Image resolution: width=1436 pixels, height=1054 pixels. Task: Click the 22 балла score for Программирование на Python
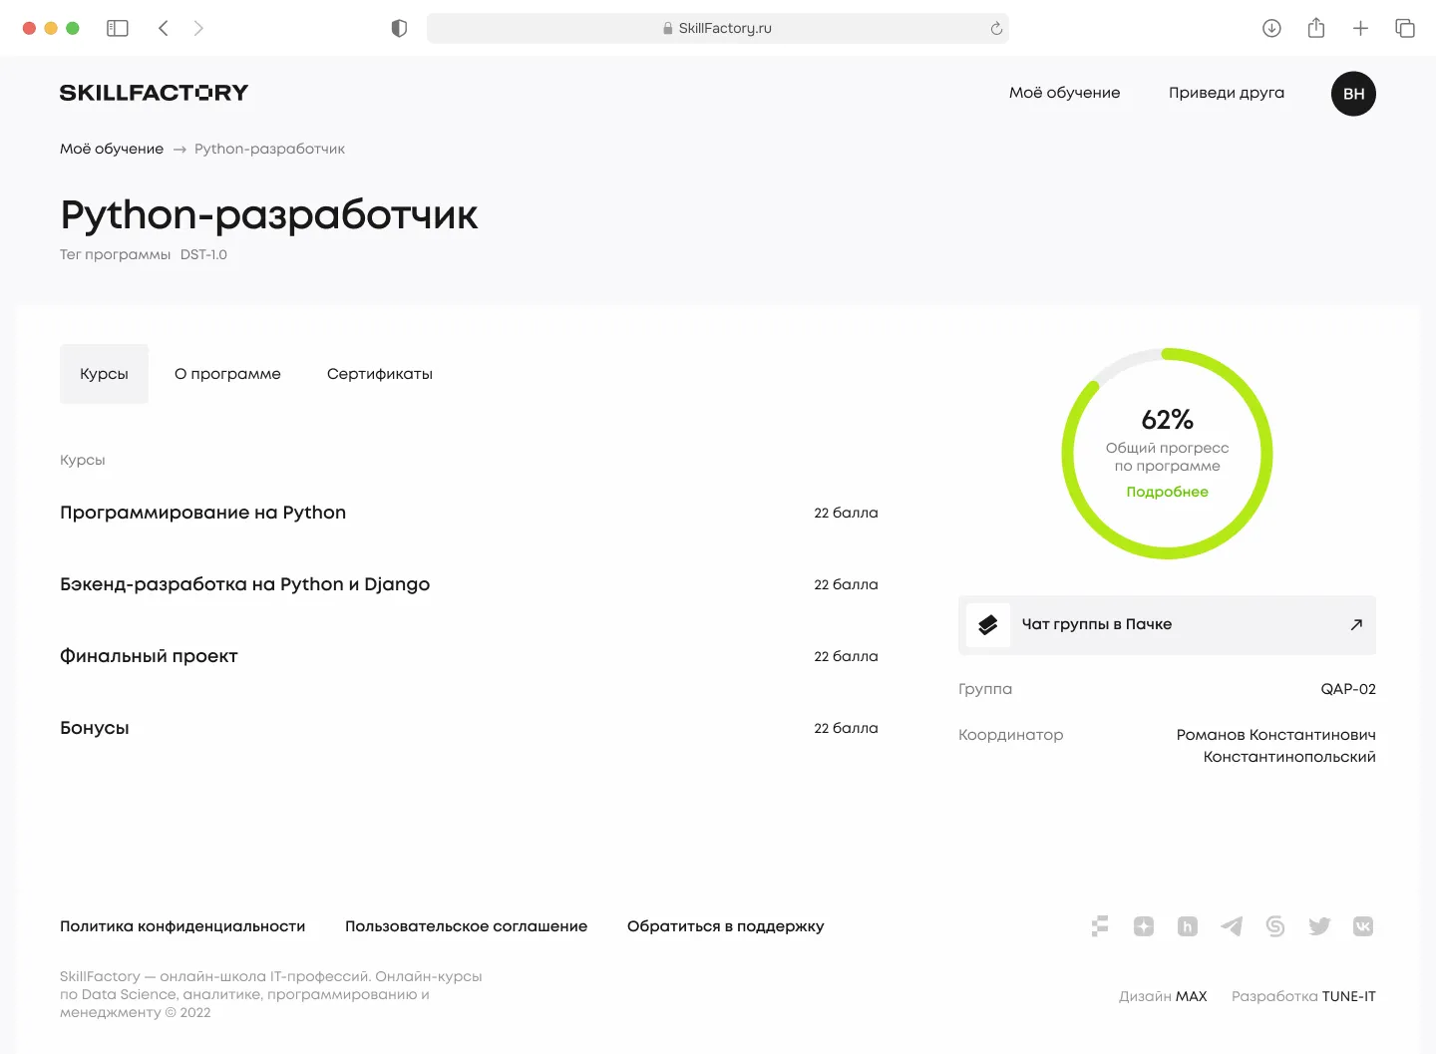click(846, 513)
